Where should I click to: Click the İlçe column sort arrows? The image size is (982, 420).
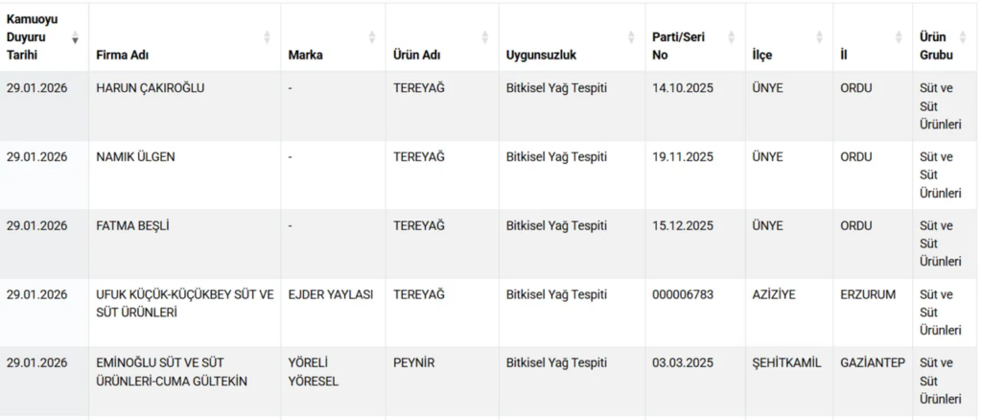[819, 37]
